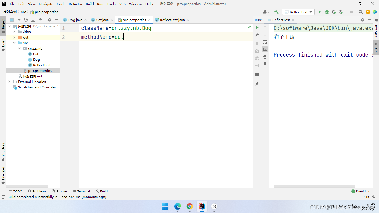Run ReflectTest with the green play icon
Viewport: 379px width, 213px height.
click(x=320, y=12)
